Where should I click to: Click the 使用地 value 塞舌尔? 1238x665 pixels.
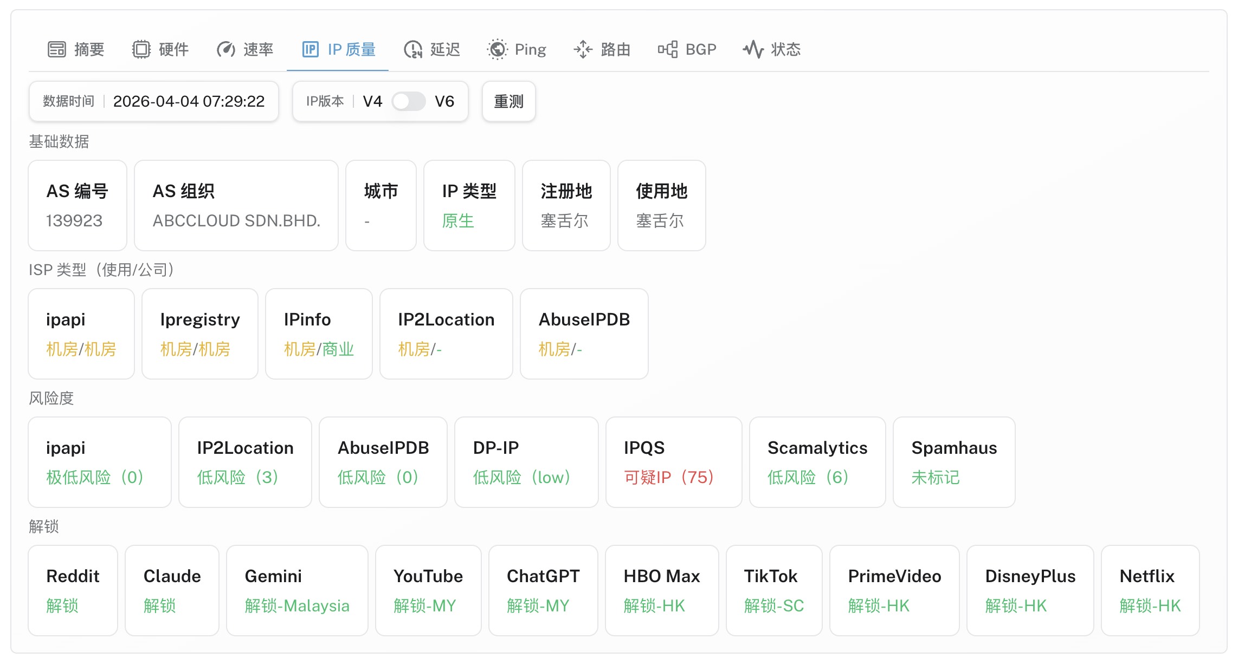pos(660,220)
